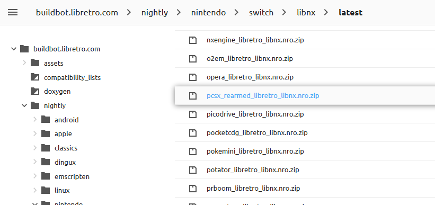
Task: Expand the apple folder chevron
Action: [x=35, y=133]
